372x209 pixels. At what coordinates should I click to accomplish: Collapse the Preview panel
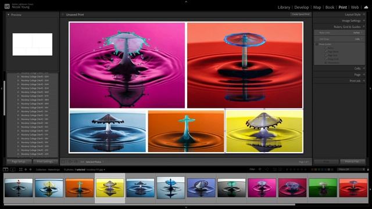coord(9,15)
